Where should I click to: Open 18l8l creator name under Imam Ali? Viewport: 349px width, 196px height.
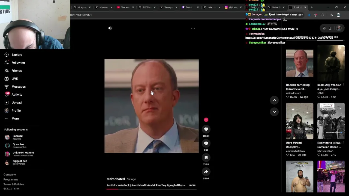[320, 93]
